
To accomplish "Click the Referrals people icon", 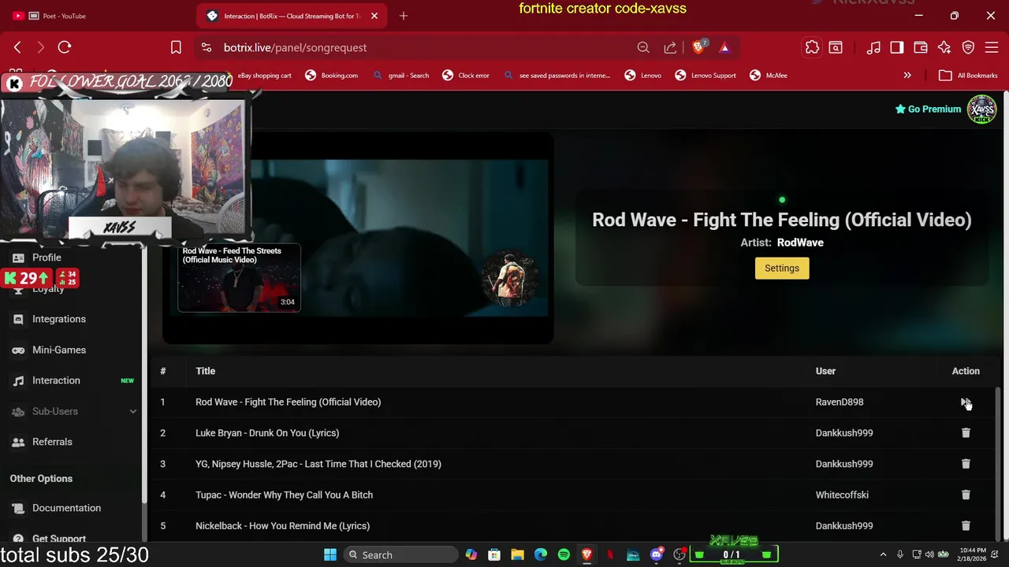I will 18,442.
